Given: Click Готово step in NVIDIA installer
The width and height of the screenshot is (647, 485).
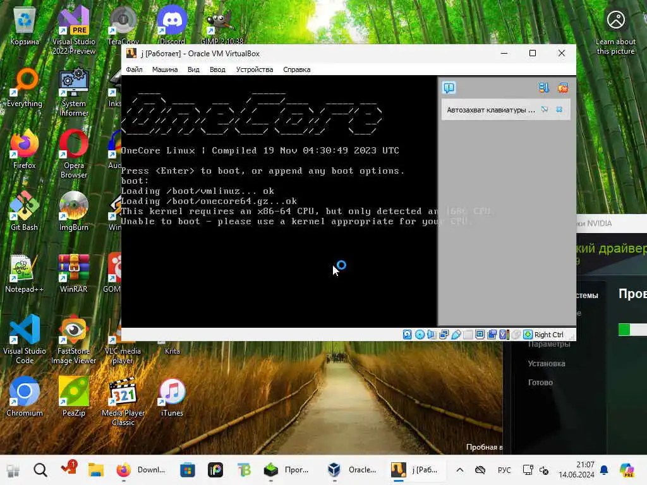Looking at the screenshot, I should [x=540, y=382].
